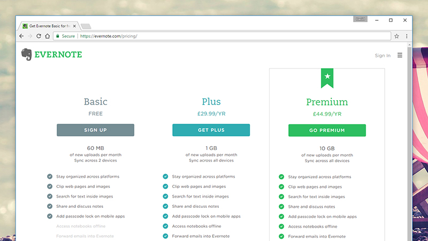428x241 pixels.
Task: Bookmark this page with the star icon
Action: (x=396, y=36)
